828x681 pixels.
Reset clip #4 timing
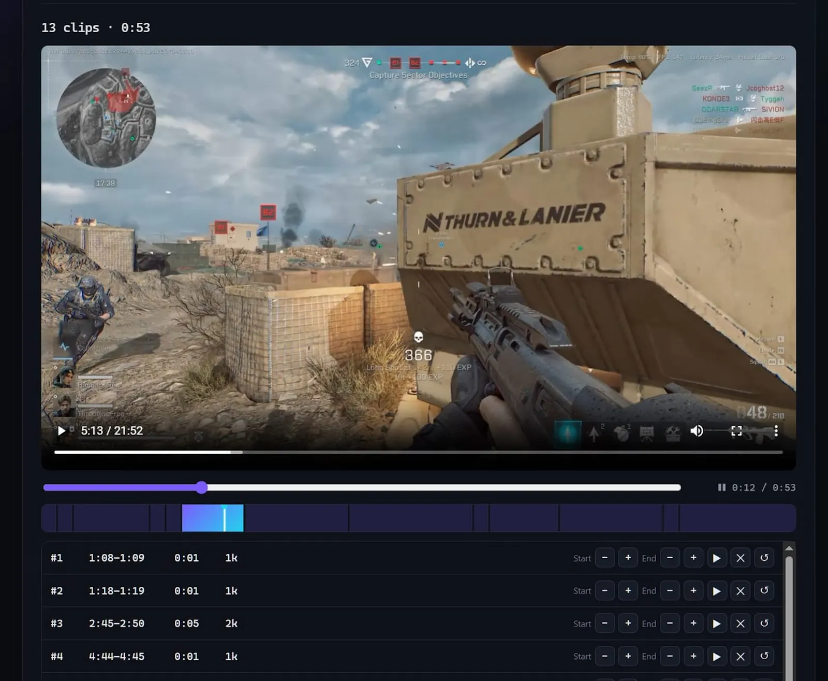point(764,656)
